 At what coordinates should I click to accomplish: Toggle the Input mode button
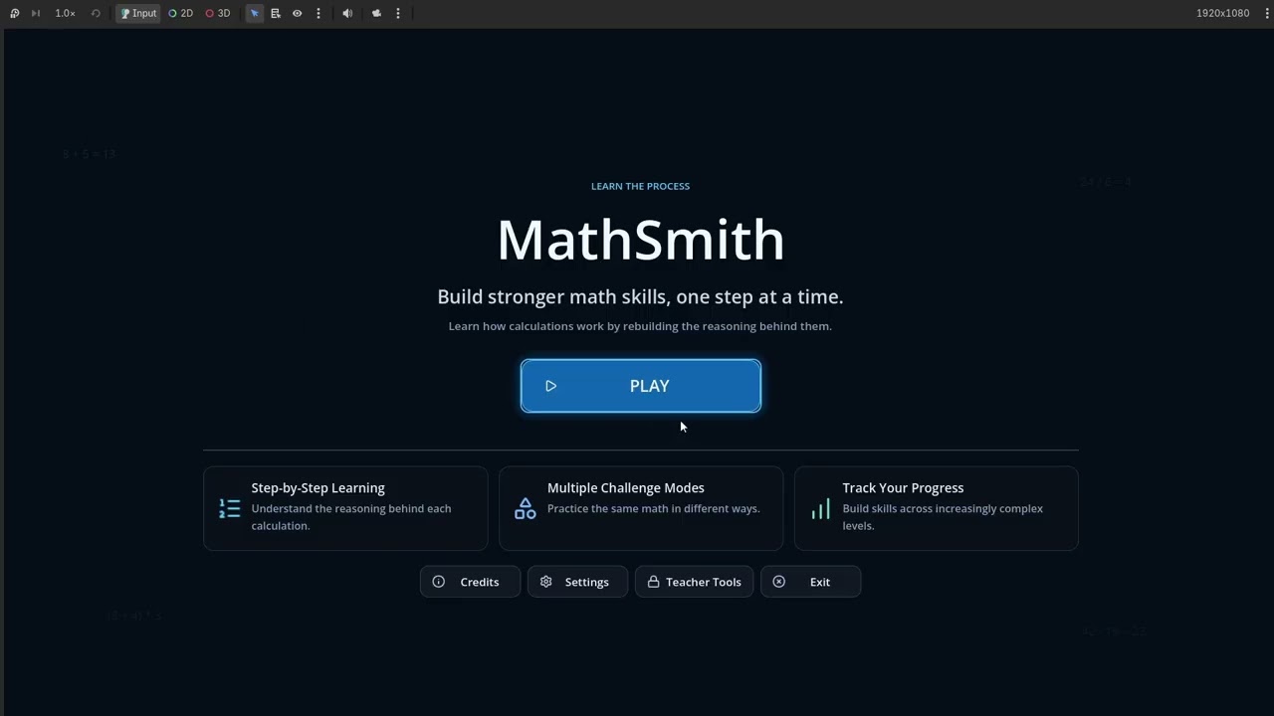(x=138, y=13)
